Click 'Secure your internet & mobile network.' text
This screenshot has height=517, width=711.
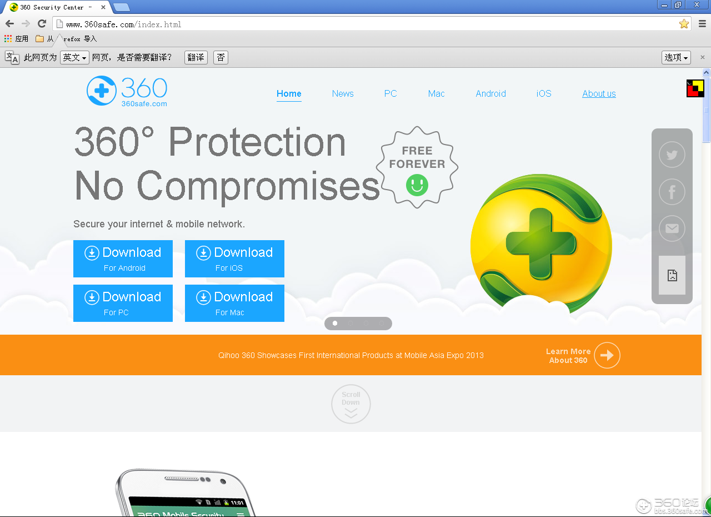pos(159,224)
